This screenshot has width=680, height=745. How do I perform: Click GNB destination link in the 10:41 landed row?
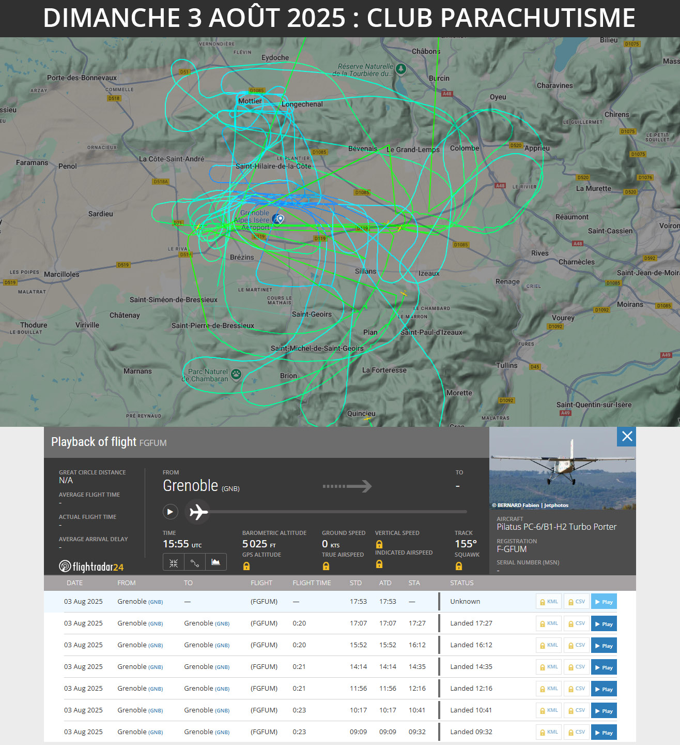point(222,711)
